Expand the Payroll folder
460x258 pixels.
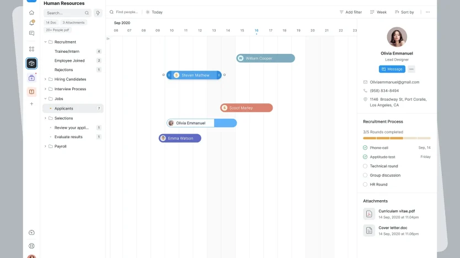pos(45,146)
